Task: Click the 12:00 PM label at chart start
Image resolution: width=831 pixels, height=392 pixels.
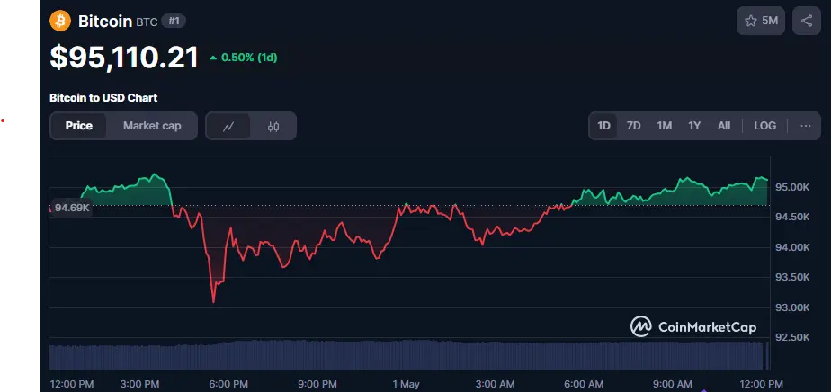Action: pos(72,384)
